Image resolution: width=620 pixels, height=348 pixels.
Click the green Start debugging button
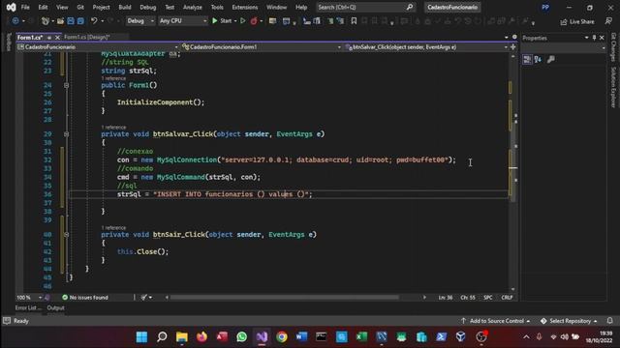[x=222, y=21]
